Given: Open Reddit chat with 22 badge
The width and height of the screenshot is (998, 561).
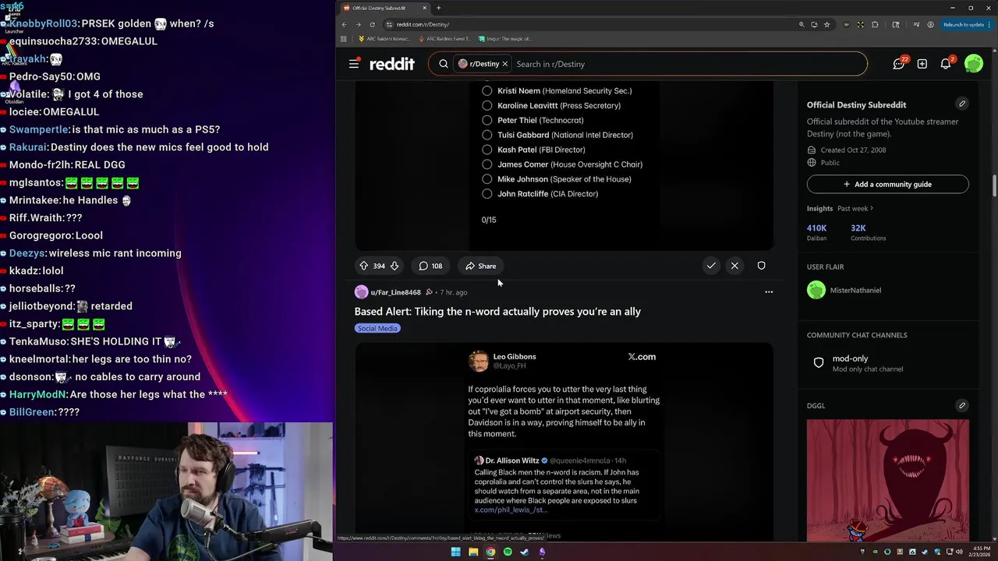Looking at the screenshot, I should coord(900,64).
